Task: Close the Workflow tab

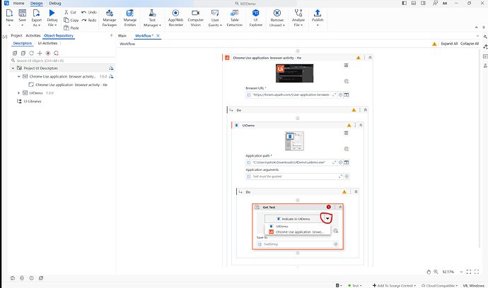Action: [158, 36]
